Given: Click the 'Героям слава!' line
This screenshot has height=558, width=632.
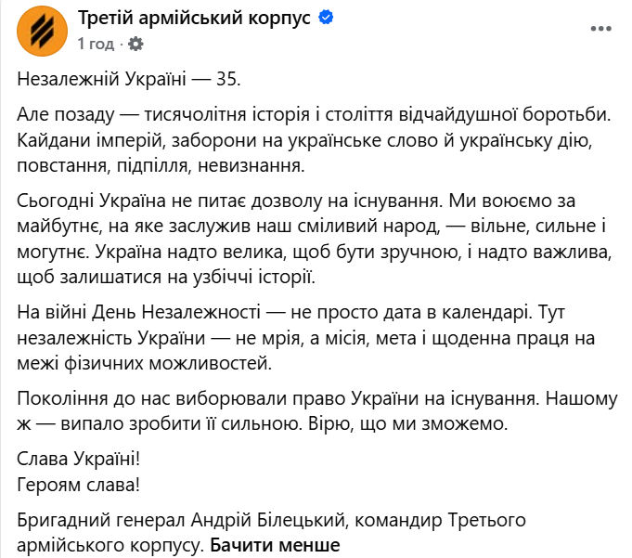Looking at the screenshot, I should (x=79, y=485).
